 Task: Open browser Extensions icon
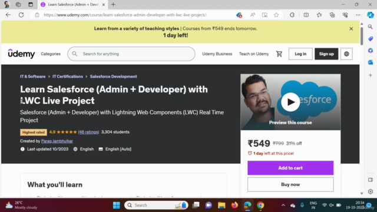[x=292, y=15]
